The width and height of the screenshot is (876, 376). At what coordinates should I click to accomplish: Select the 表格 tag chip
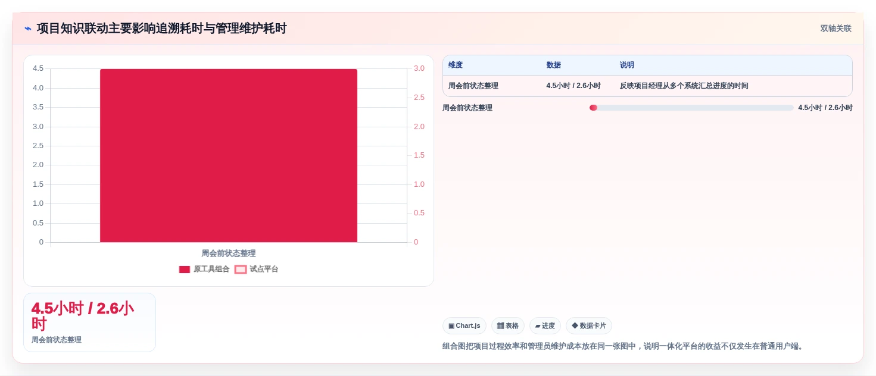pos(508,325)
